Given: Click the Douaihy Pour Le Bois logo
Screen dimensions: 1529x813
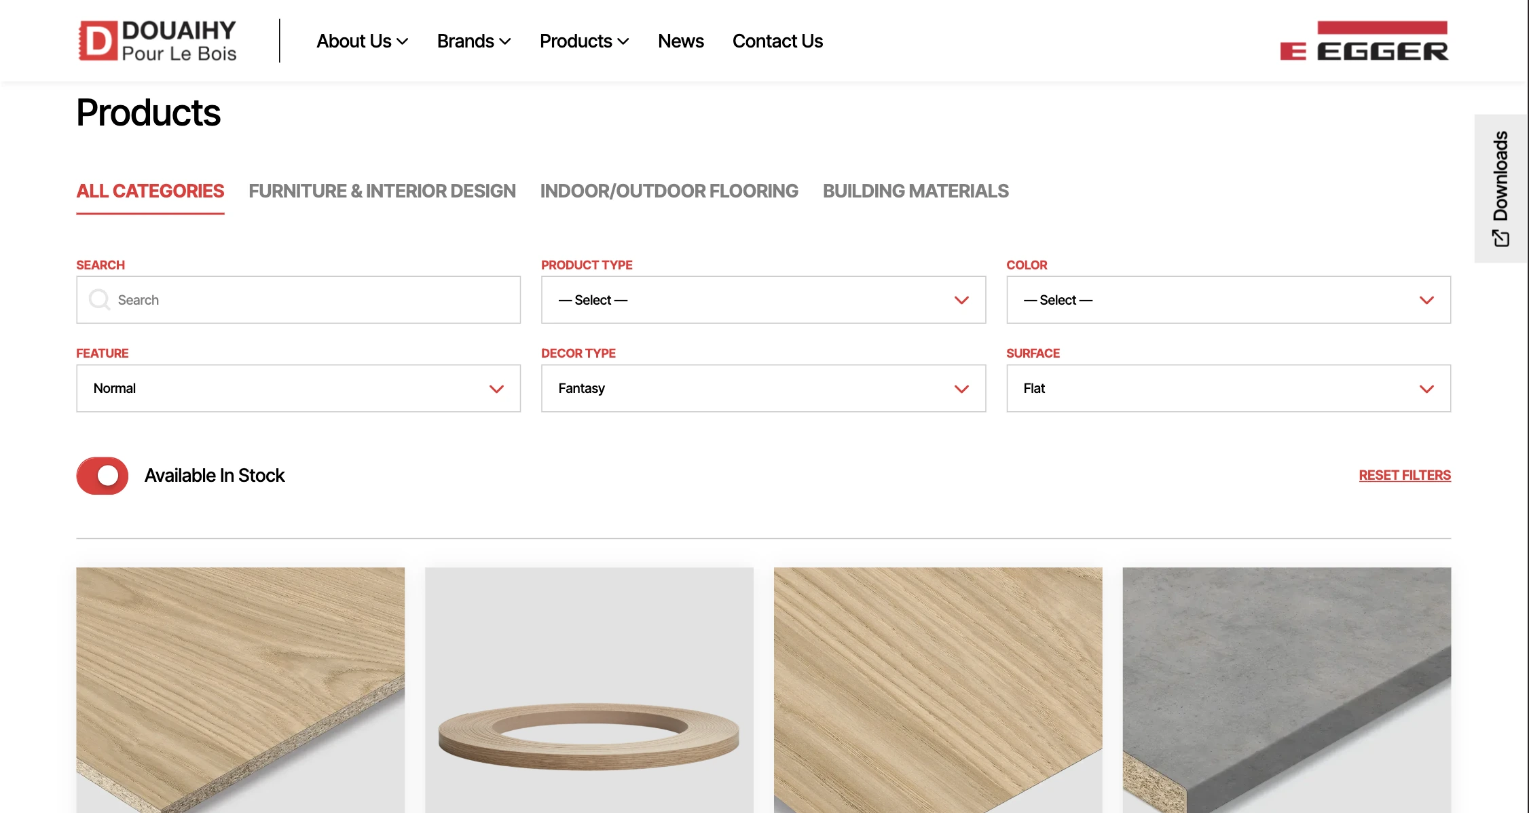Looking at the screenshot, I should point(158,41).
